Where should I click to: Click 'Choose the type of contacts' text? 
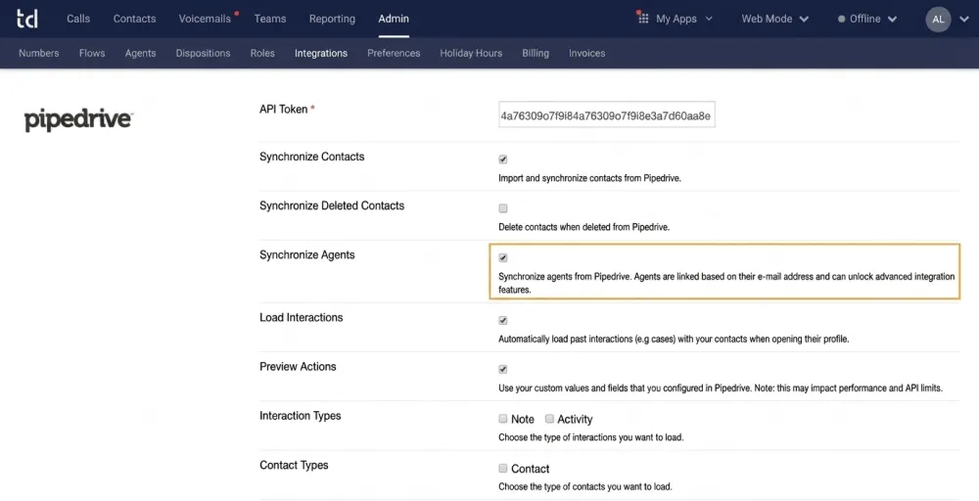pos(585,486)
